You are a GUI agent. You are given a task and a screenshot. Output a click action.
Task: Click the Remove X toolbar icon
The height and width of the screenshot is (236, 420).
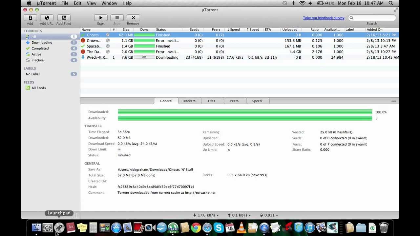pyautogui.click(x=133, y=18)
